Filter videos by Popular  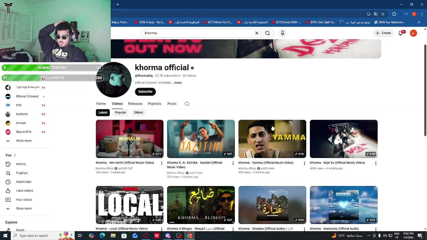[x=120, y=112]
